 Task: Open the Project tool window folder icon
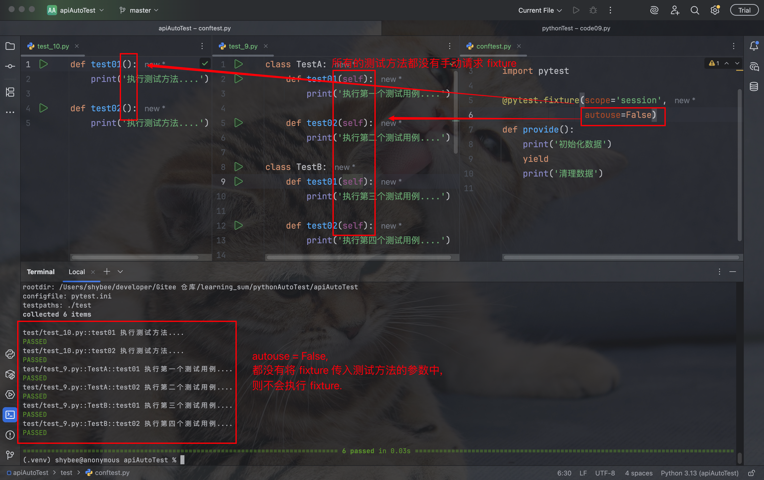coord(10,46)
